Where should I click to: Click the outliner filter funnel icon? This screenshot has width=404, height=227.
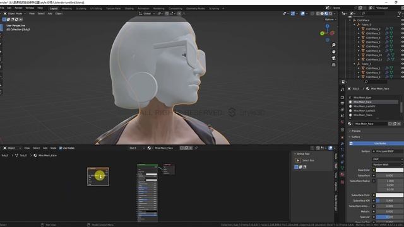(400, 14)
